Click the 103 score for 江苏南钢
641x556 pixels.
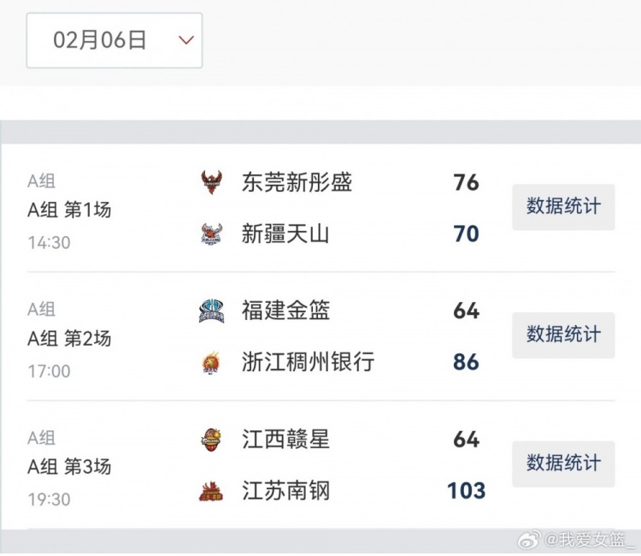466,491
